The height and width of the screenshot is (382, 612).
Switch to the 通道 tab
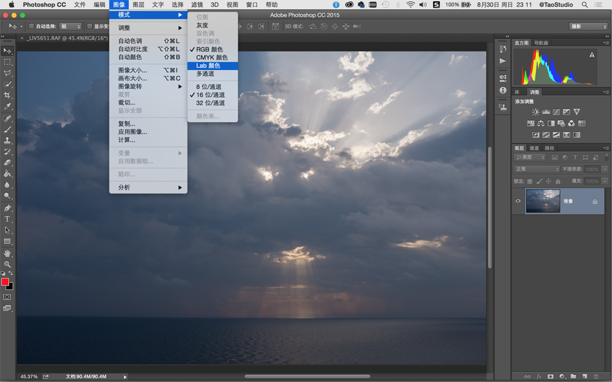(534, 148)
